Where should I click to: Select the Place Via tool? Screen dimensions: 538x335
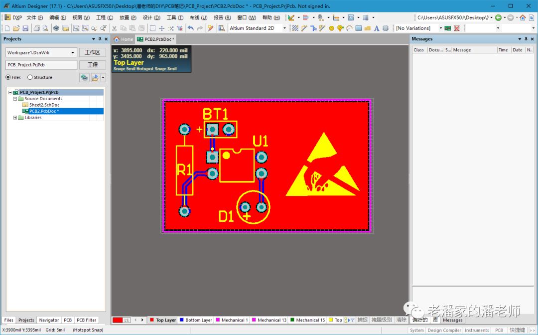(x=340, y=28)
